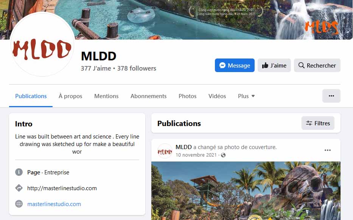Click the globe icon beside masterlinestudio.com
Screen dimensions: 353x220
(19, 204)
